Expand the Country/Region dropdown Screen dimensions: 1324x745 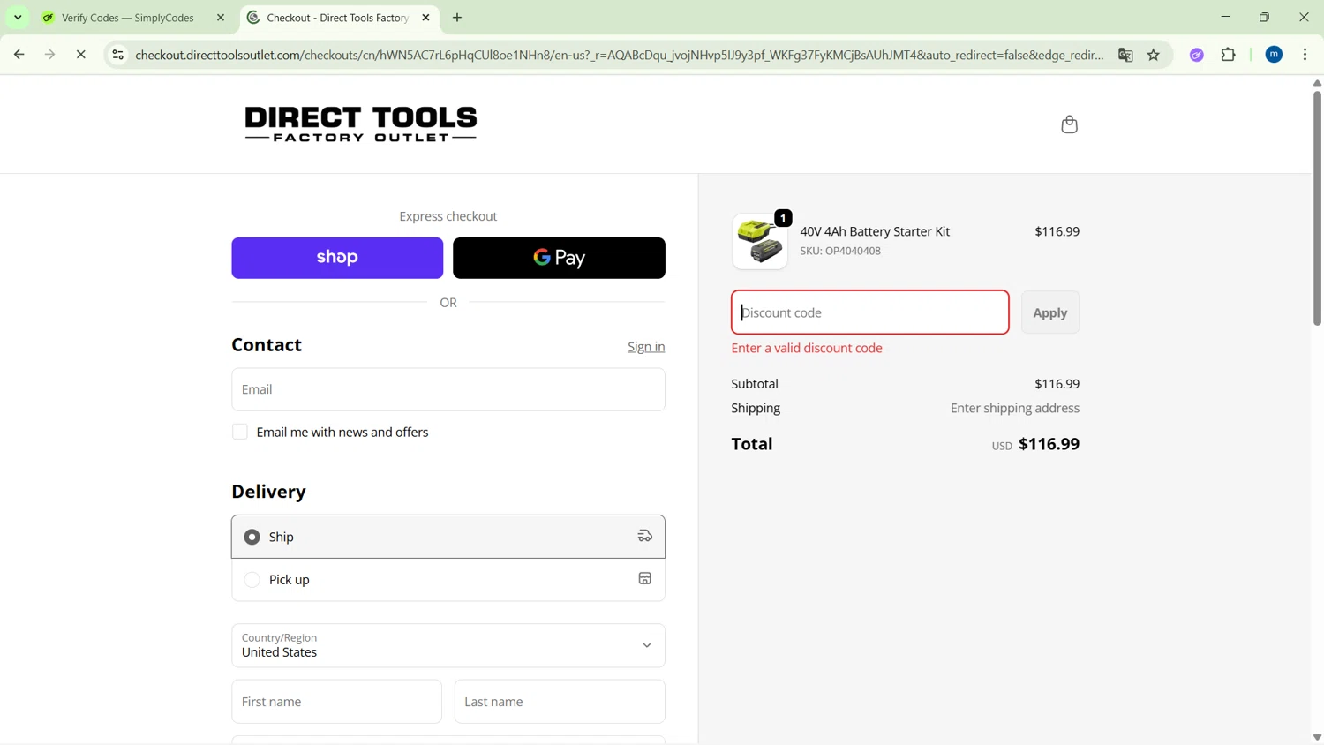pos(448,645)
